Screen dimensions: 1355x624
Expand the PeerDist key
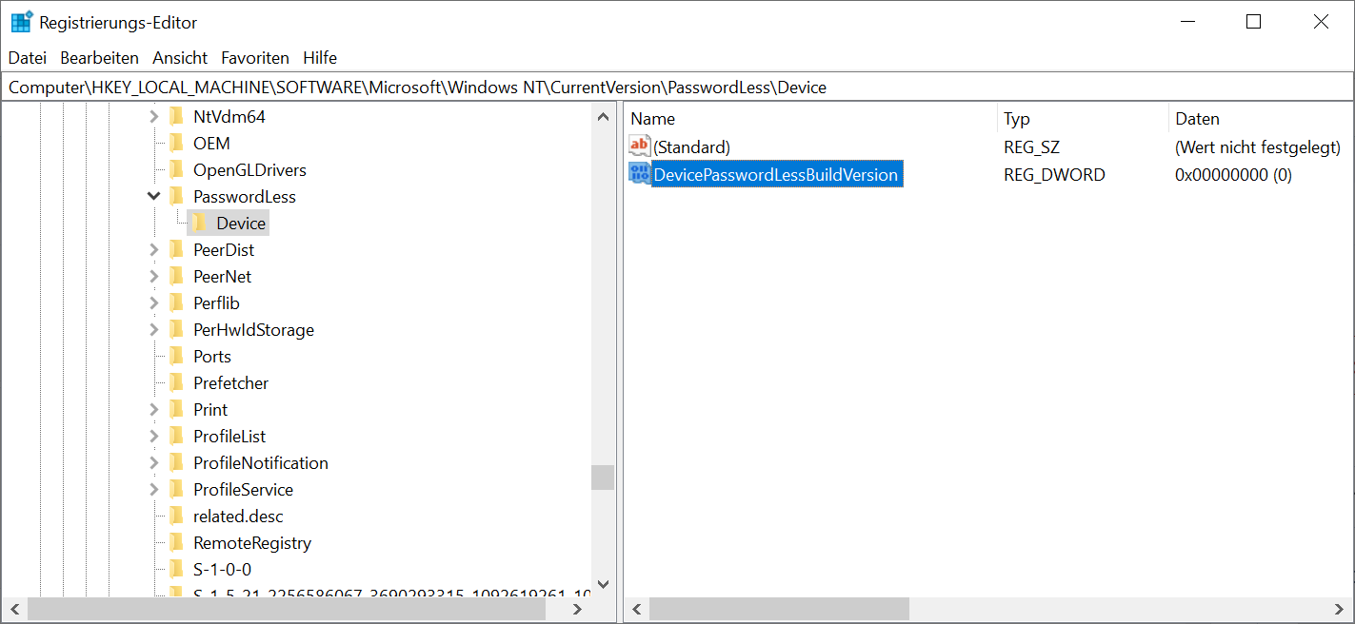[153, 250]
